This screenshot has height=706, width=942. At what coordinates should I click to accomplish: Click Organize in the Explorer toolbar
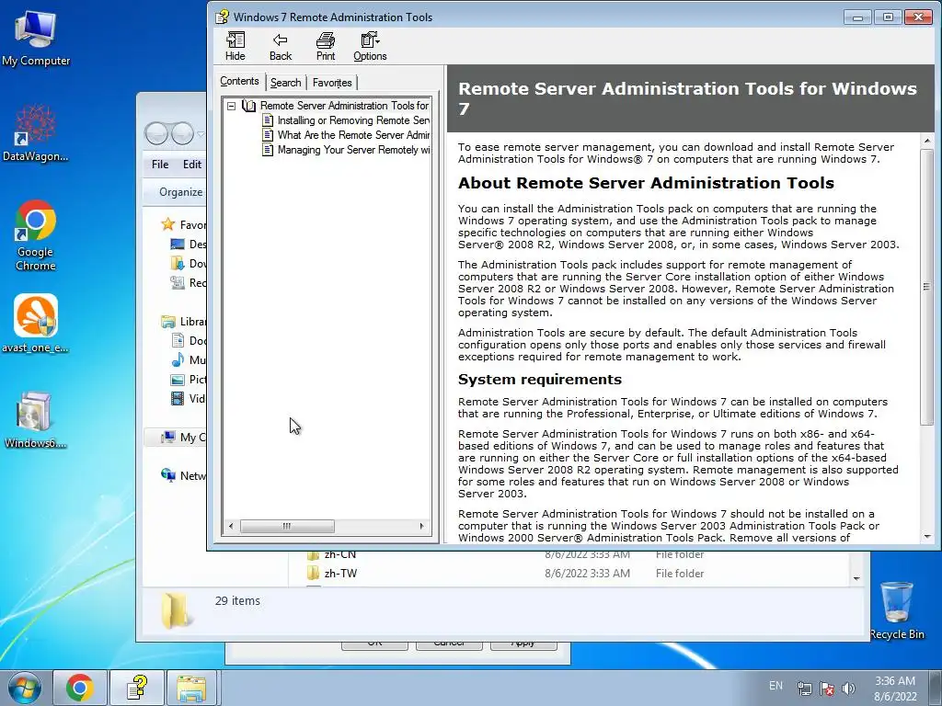[x=181, y=192]
